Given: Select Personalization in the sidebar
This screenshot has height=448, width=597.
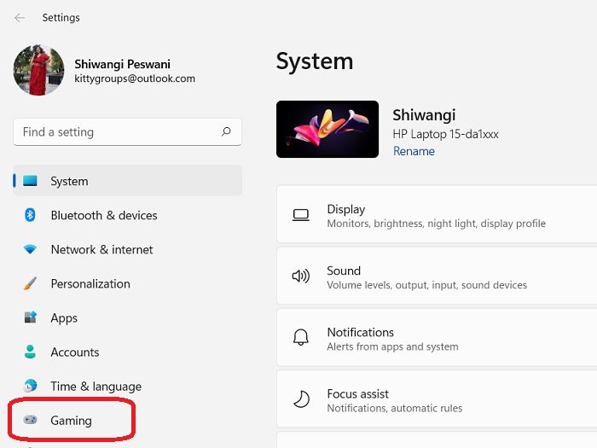Looking at the screenshot, I should tap(128, 284).
